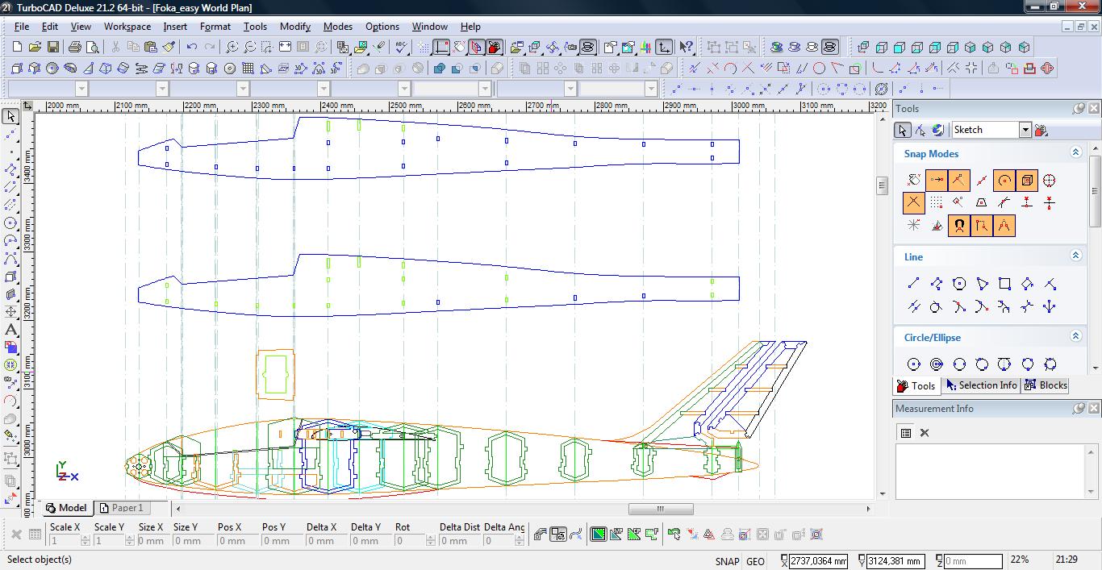Switch to the Selection Info tab

981,385
